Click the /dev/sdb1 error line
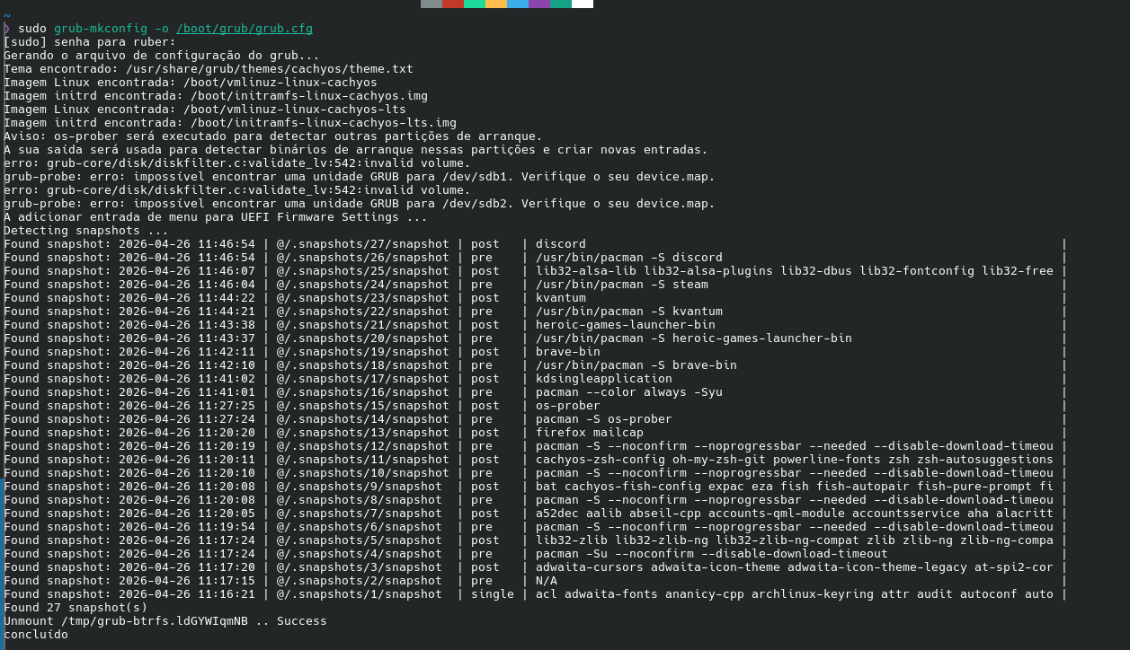The width and height of the screenshot is (1130, 650). [x=360, y=177]
